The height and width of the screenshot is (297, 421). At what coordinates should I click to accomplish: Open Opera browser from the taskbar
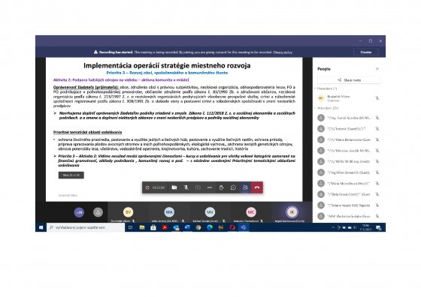[232, 227]
